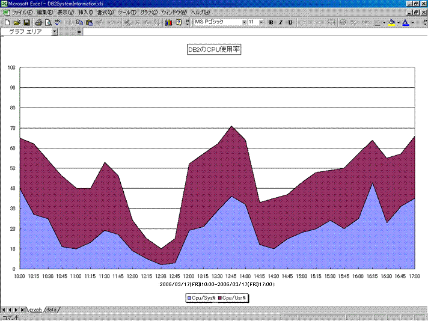This screenshot has height=321, width=428.
Task: Click the Format Painter brush icon
Action: 99,23
